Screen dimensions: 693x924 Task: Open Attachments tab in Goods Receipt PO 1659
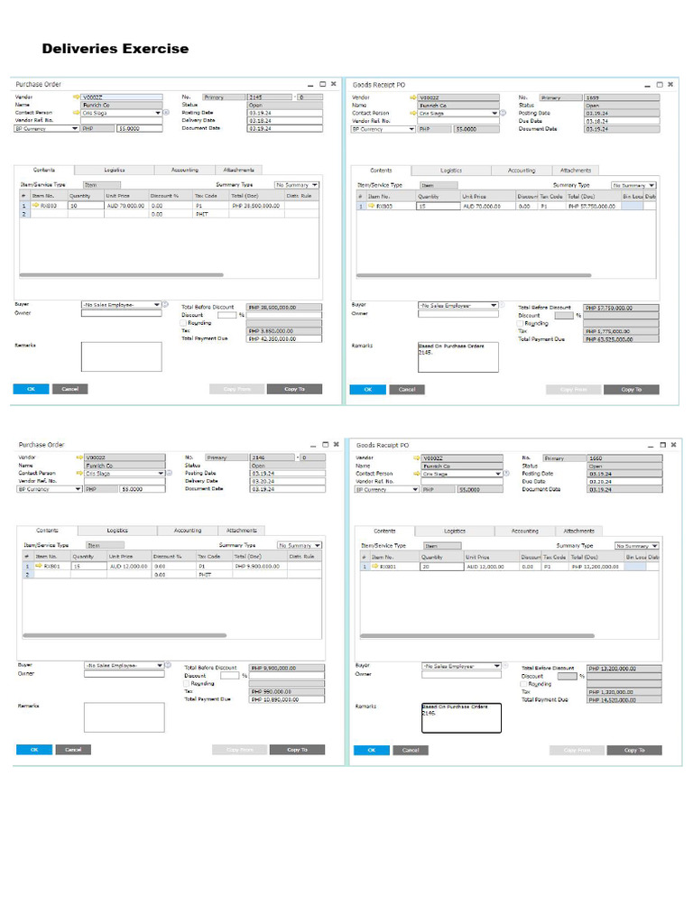coord(576,171)
